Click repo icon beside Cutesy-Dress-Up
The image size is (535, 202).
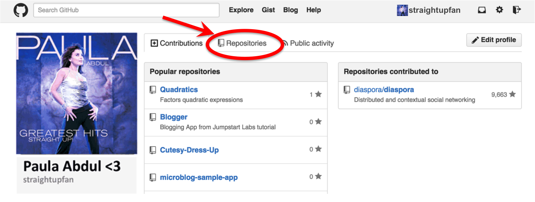tap(153, 150)
